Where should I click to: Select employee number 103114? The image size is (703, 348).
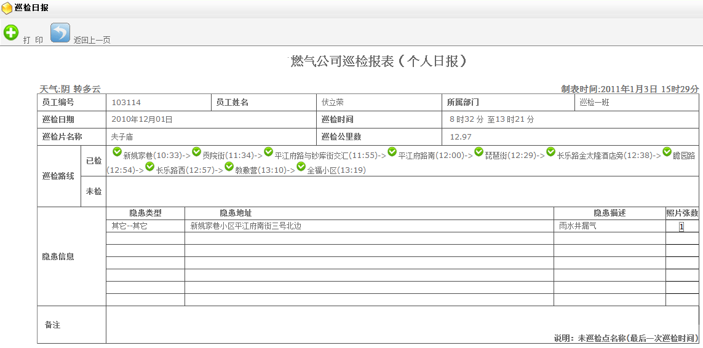(x=126, y=102)
